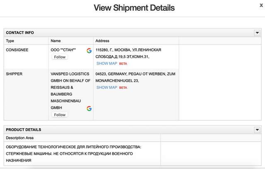This screenshot has height=169, width=265.
Task: Select the CONSIGNEE type cell
Action: click(17, 49)
